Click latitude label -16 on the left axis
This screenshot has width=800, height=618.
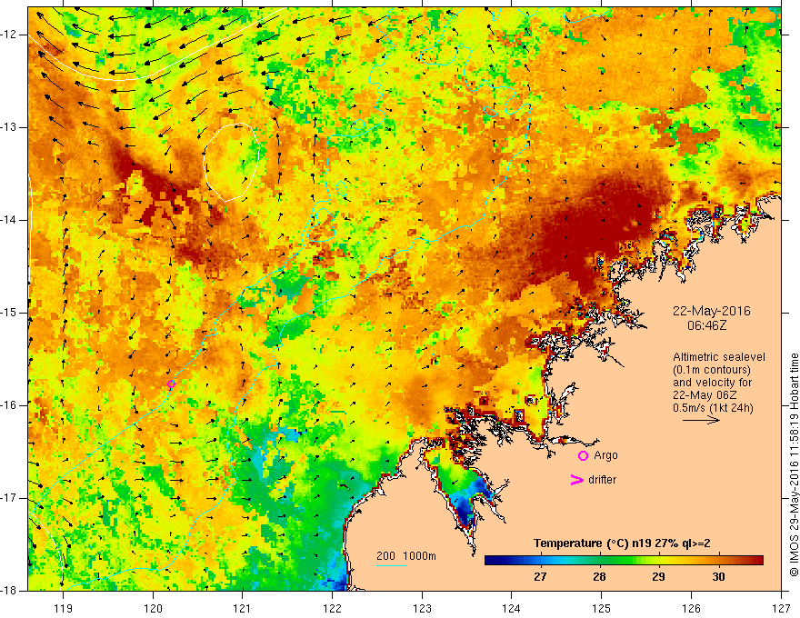point(9,405)
